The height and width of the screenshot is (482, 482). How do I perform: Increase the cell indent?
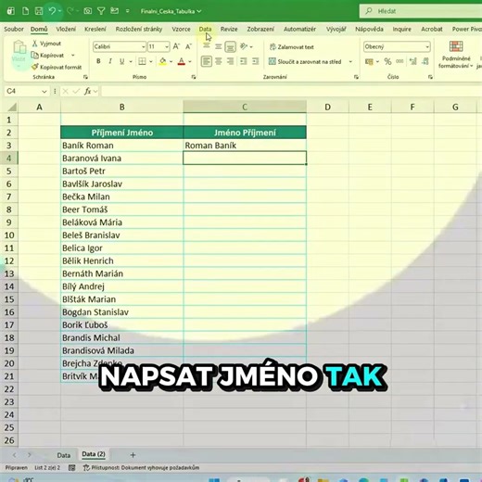point(256,61)
